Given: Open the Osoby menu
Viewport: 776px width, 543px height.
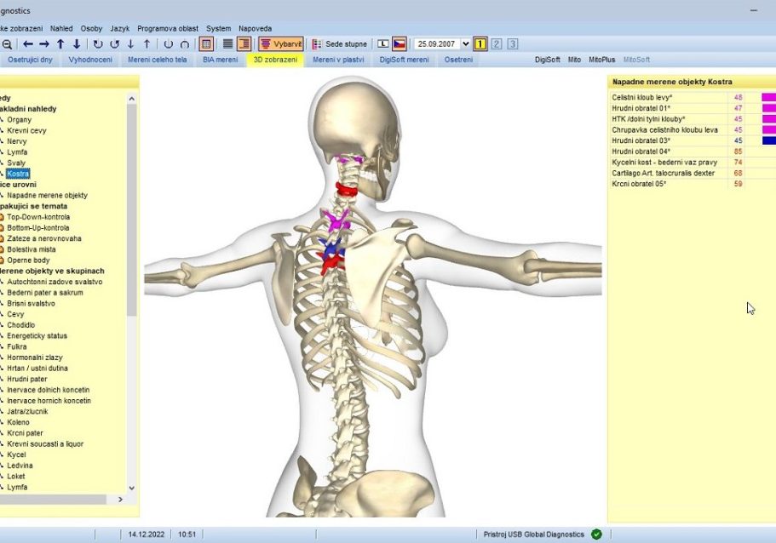Looking at the screenshot, I should click(91, 28).
